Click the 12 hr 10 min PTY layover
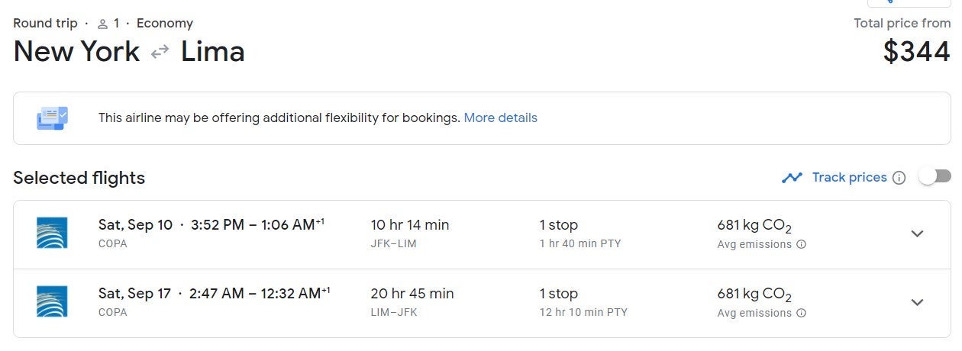 point(583,313)
